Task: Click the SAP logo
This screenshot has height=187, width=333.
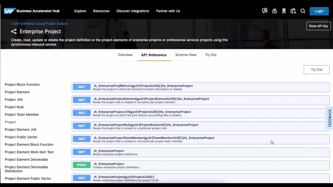Action: 9,11
